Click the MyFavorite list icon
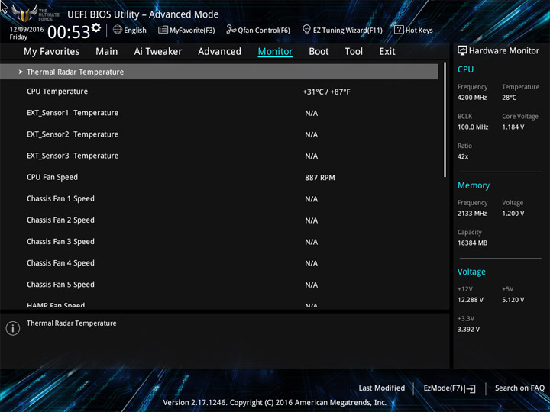 tap(163, 30)
